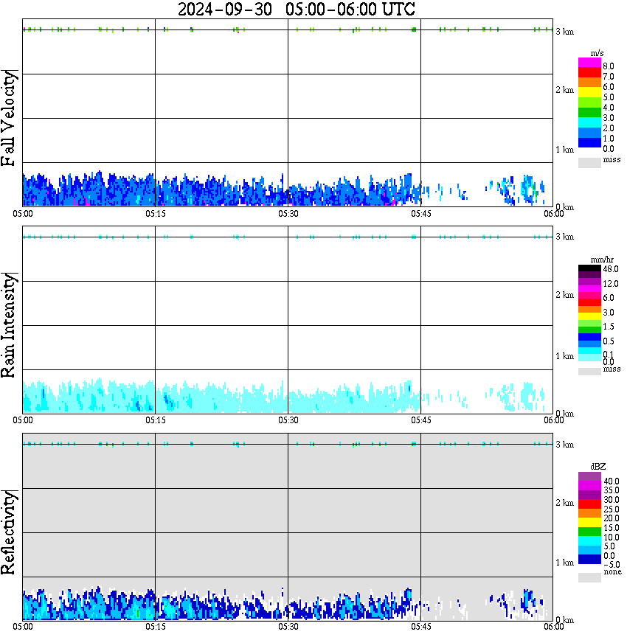Click the chart title date and UTC range
627x640 pixels.
coord(296,9)
